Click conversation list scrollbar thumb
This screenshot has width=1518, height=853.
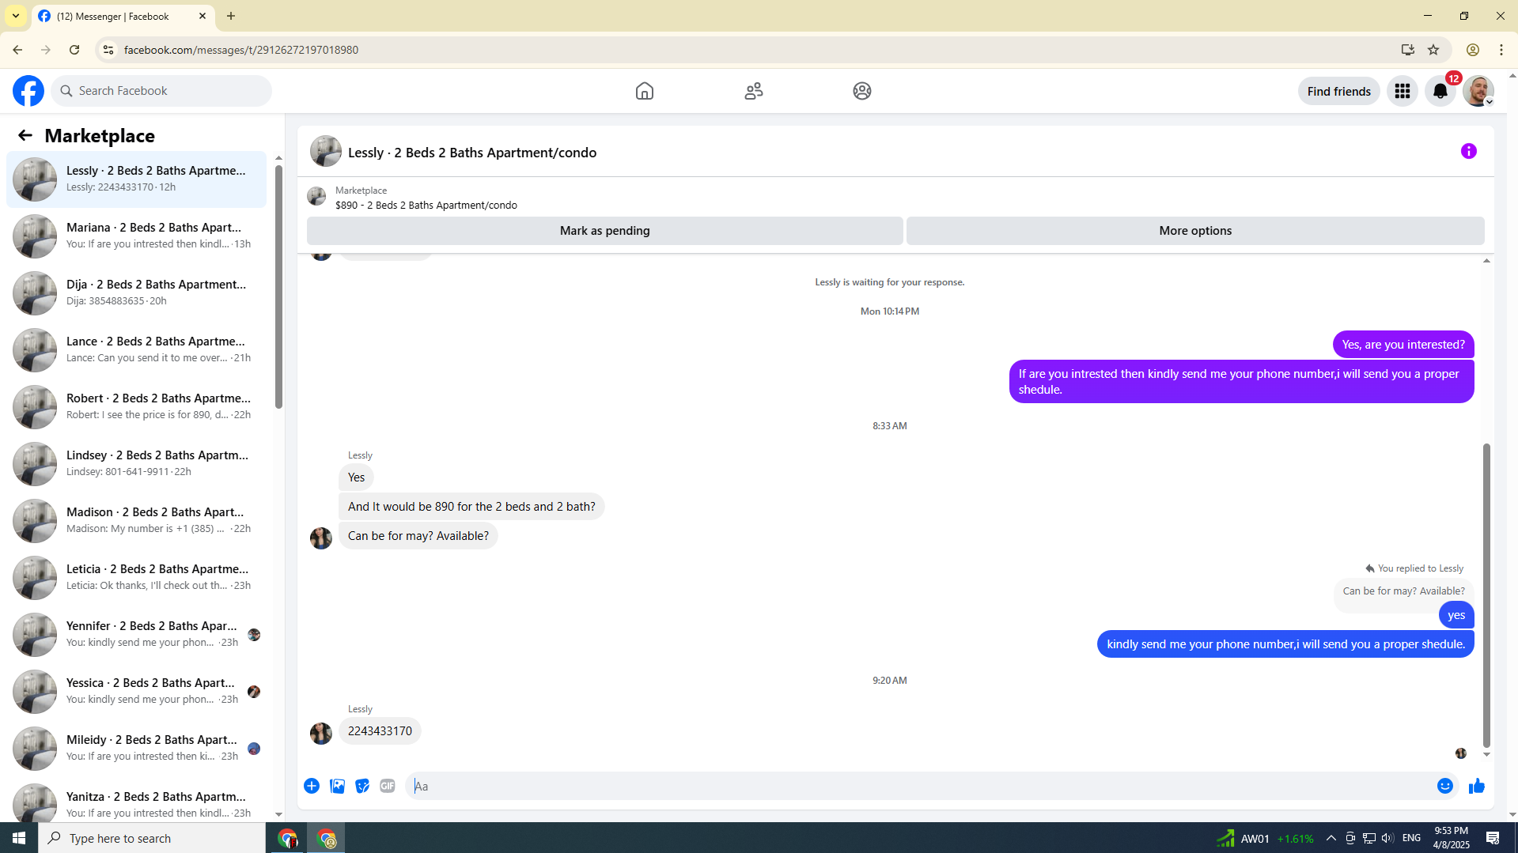[278, 288]
